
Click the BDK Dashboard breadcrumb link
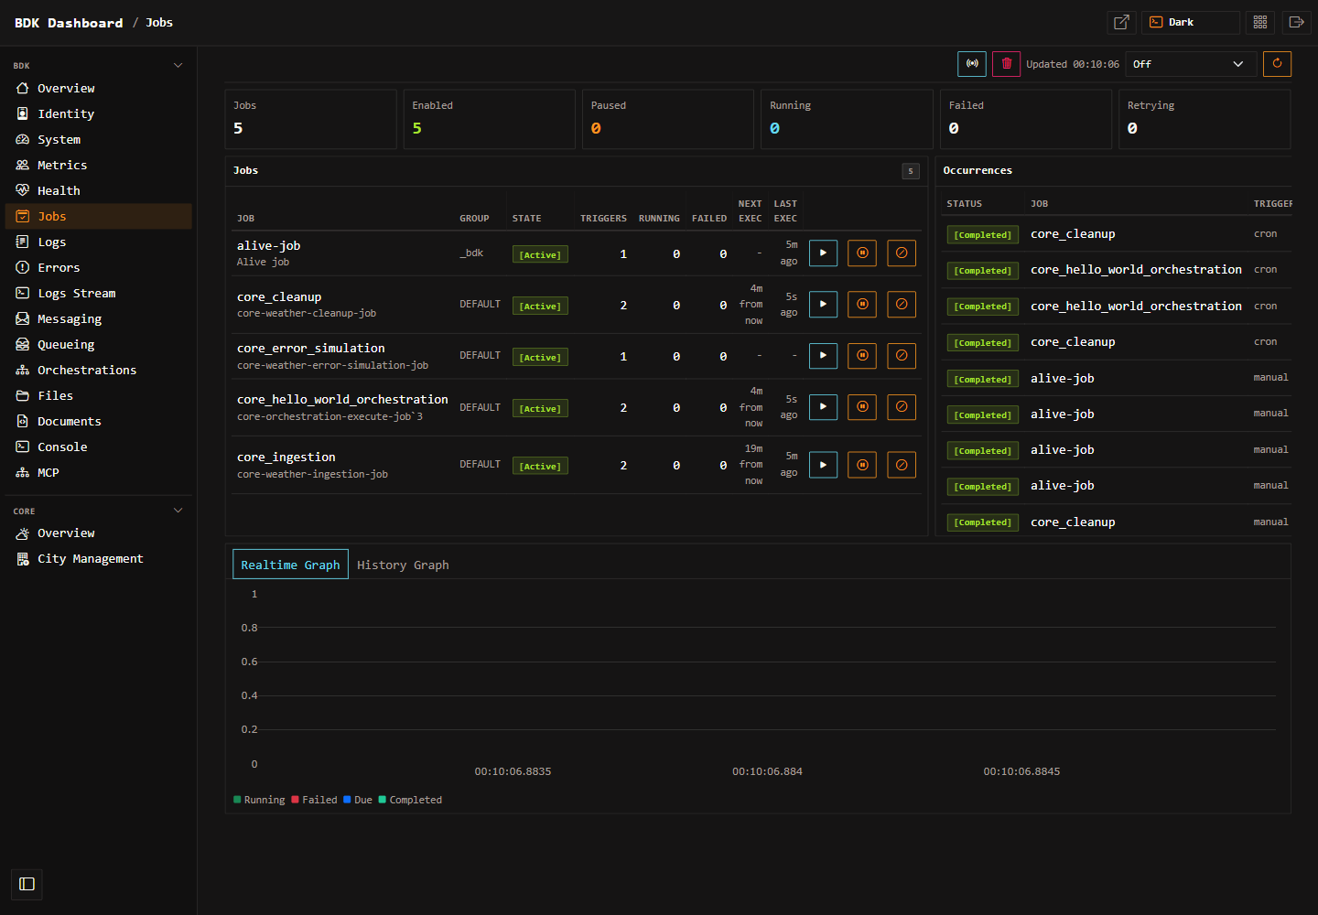[x=69, y=23]
